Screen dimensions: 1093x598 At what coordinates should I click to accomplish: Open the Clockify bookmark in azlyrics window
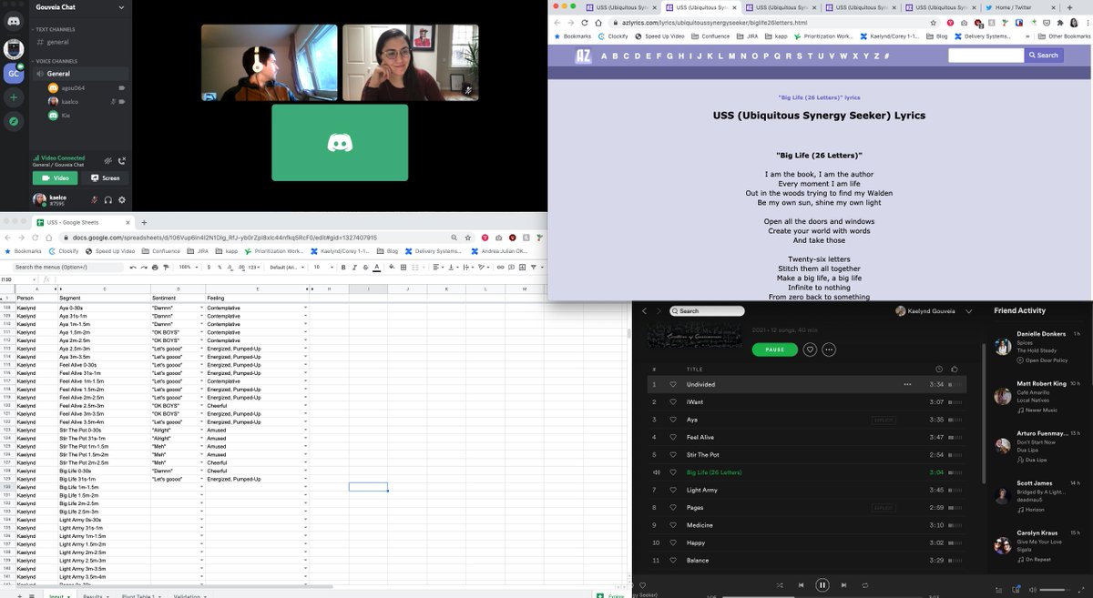(x=613, y=36)
